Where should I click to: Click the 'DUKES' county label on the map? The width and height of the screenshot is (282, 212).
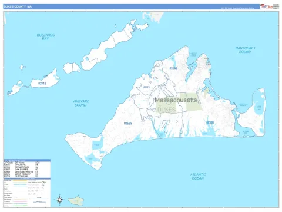click(x=167, y=110)
